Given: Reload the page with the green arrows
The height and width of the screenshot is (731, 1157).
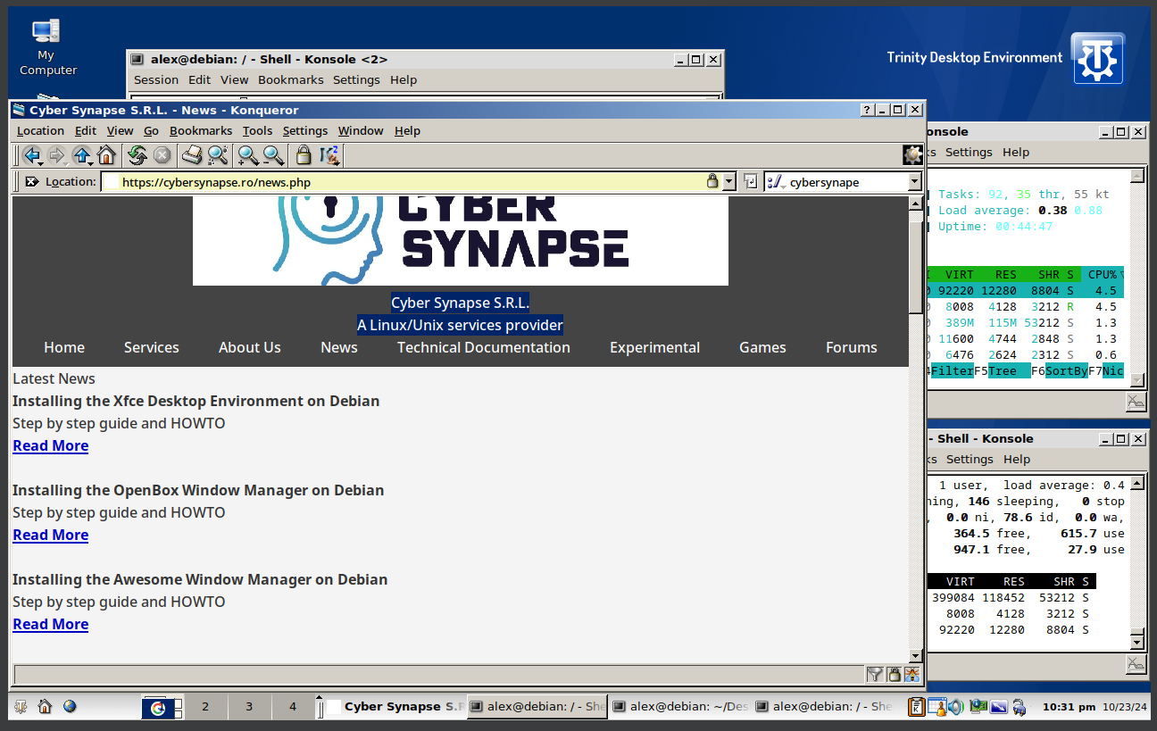Looking at the screenshot, I should point(137,156).
